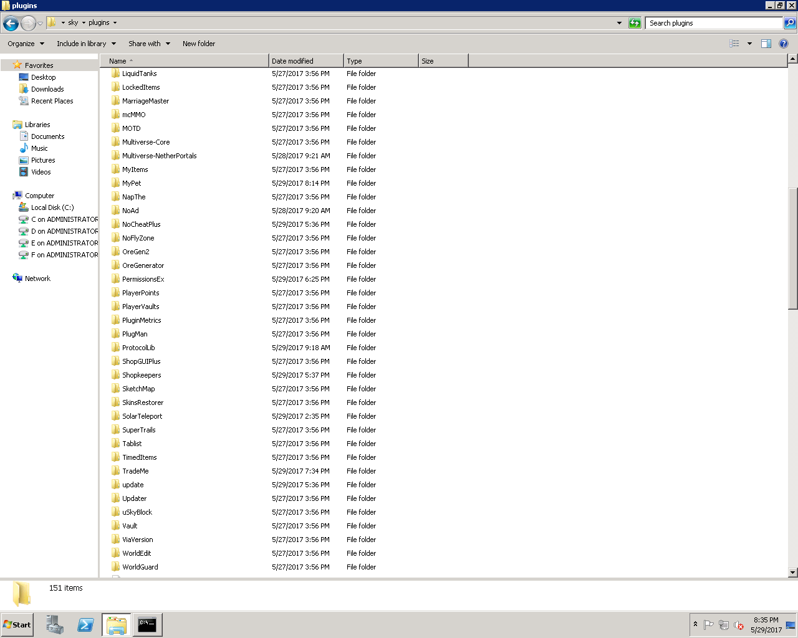The image size is (798, 638).
Task: Click the Start button
Action: [17, 625]
